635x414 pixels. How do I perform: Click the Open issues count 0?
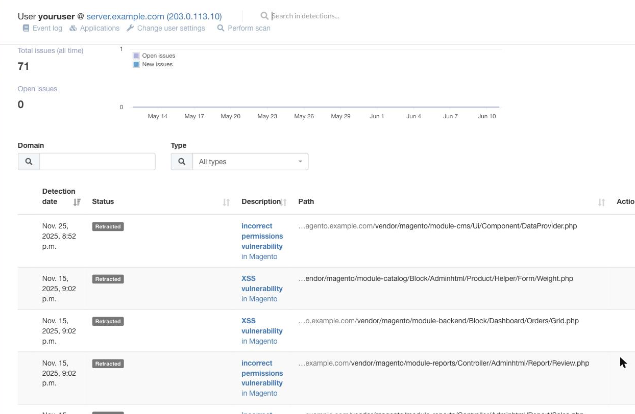(21, 105)
